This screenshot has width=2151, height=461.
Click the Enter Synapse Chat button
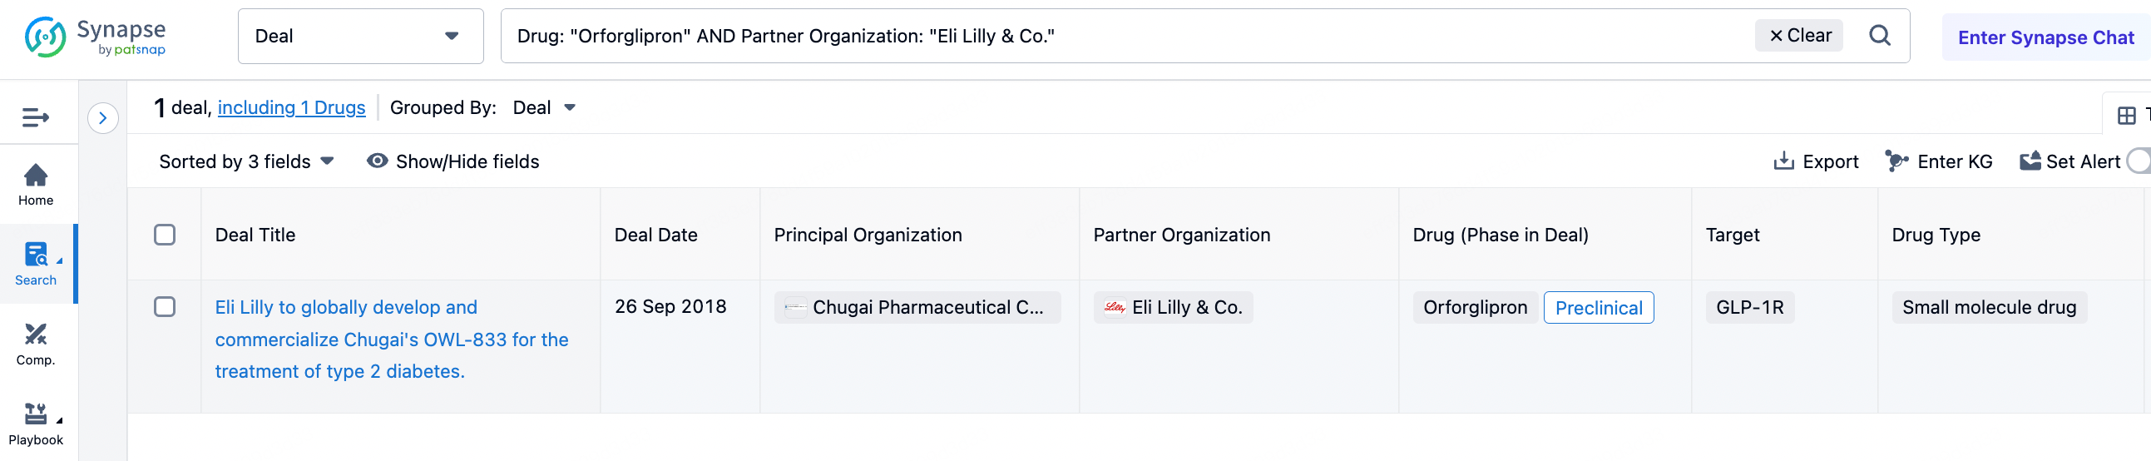tap(2045, 37)
